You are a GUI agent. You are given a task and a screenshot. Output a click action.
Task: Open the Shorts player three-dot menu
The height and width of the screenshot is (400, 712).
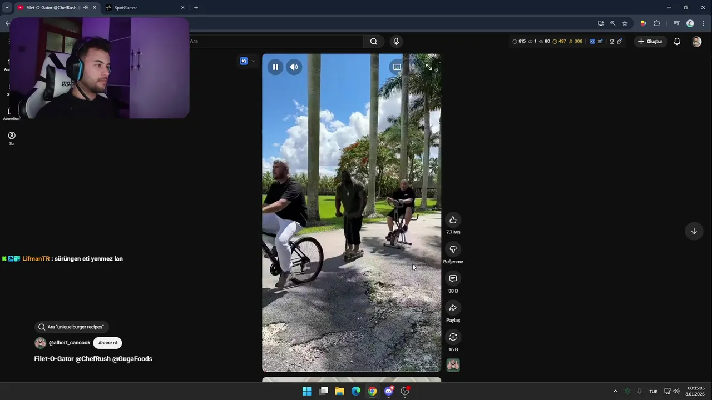pos(413,67)
